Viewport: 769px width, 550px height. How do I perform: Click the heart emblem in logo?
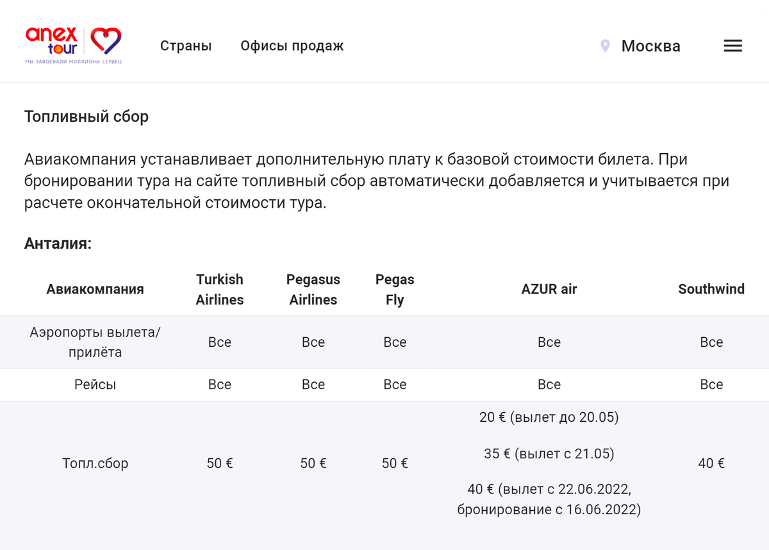pyautogui.click(x=105, y=41)
